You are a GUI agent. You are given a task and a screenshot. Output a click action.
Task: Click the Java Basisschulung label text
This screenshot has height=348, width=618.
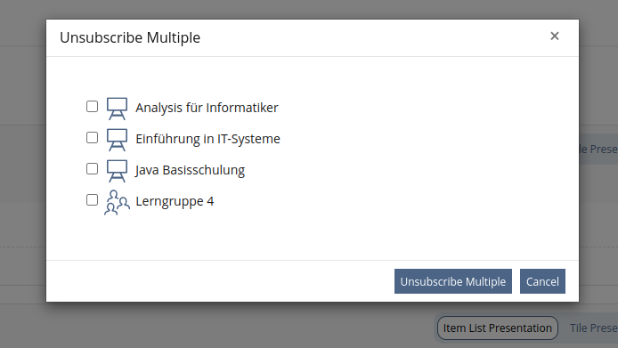coord(190,170)
